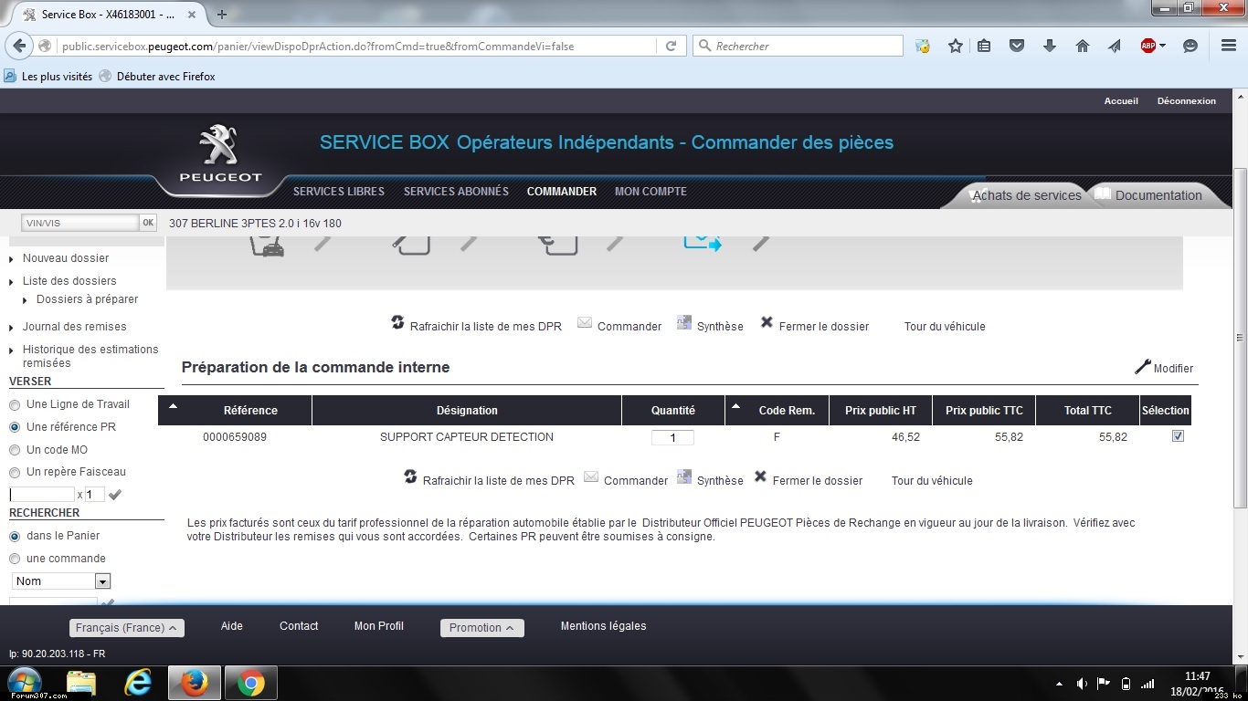Screen dimensions: 1248x701
Task: Click in the VIN/VIS input field
Action: pos(80,223)
